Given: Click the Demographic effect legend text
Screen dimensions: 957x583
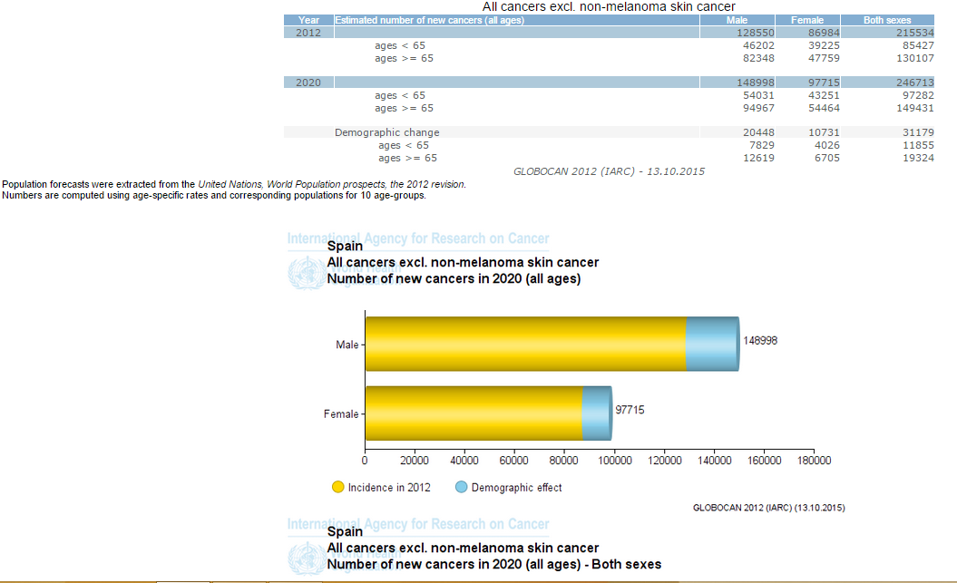Looking at the screenshot, I should pos(516,488).
